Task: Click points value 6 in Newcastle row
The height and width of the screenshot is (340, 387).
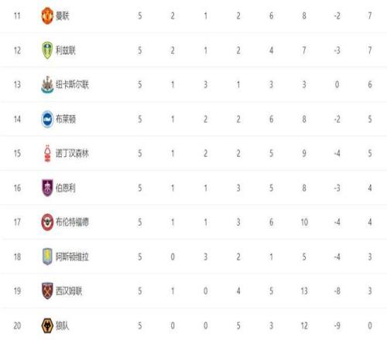Action: (x=370, y=84)
